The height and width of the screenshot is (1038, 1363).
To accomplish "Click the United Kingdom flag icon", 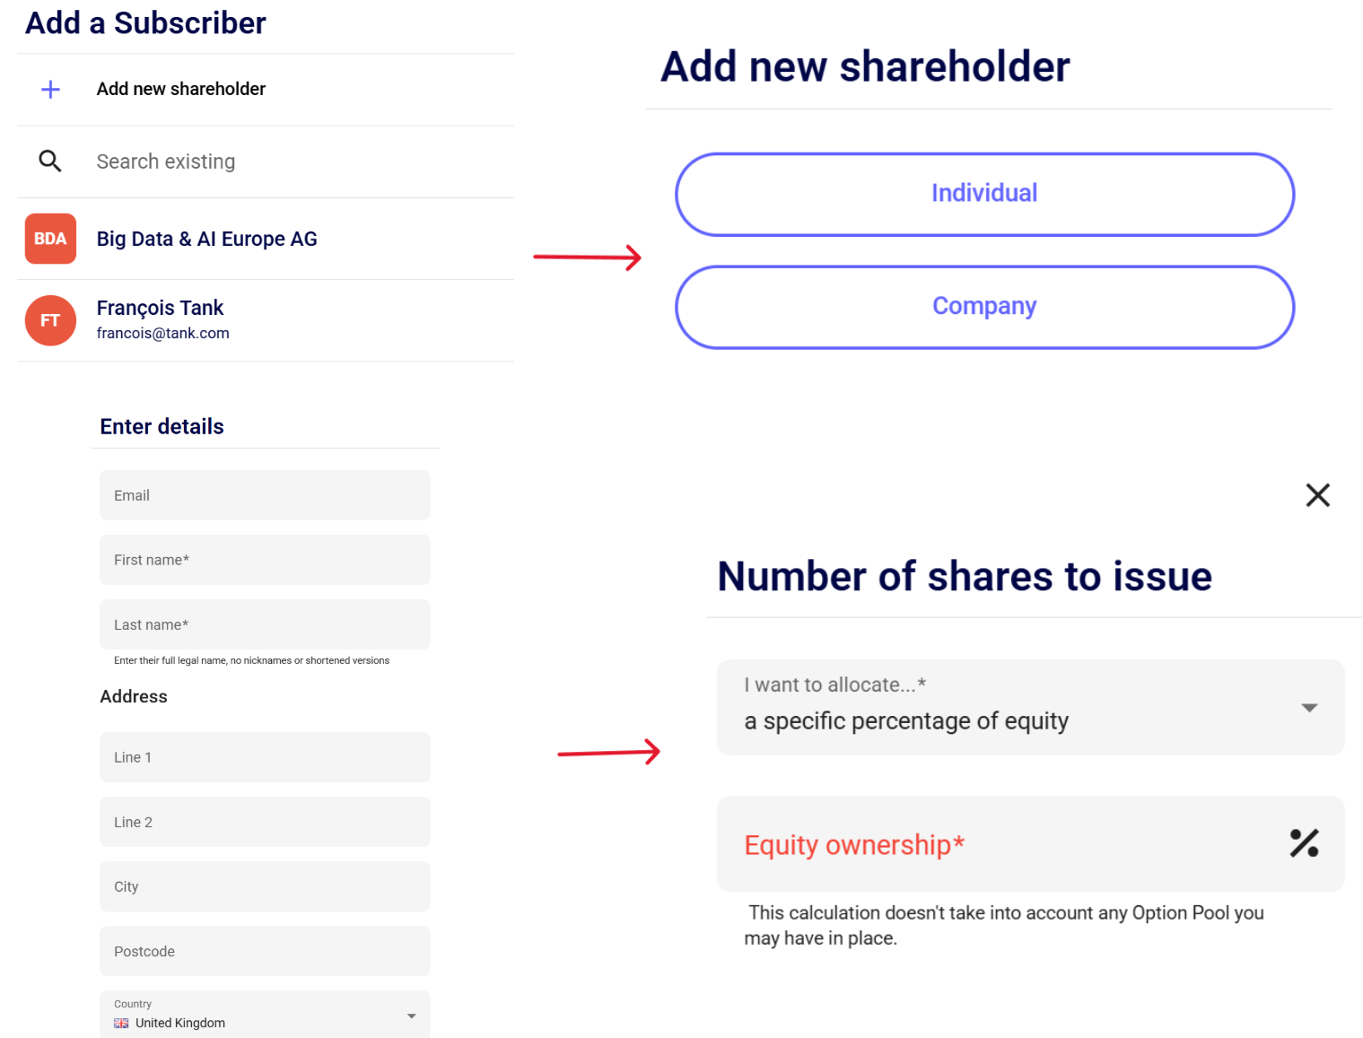I will coord(121,1023).
